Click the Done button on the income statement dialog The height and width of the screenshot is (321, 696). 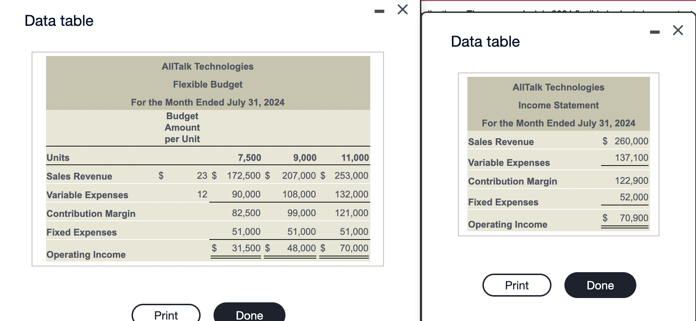(600, 285)
